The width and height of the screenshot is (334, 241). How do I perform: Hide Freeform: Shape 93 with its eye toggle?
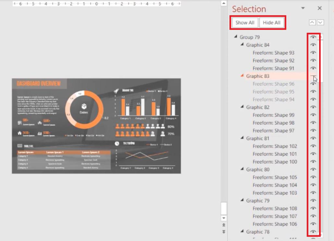point(313,53)
